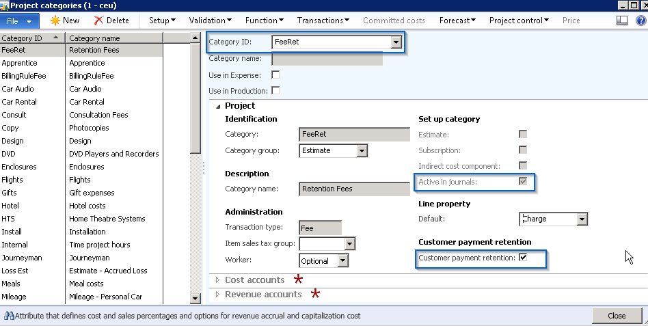
Task: Open the Category ID dropdown arrow
Action: [x=395, y=42]
